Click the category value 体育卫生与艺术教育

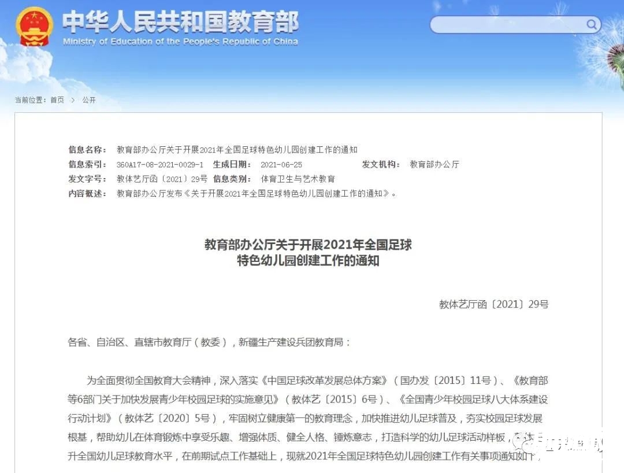click(x=298, y=179)
